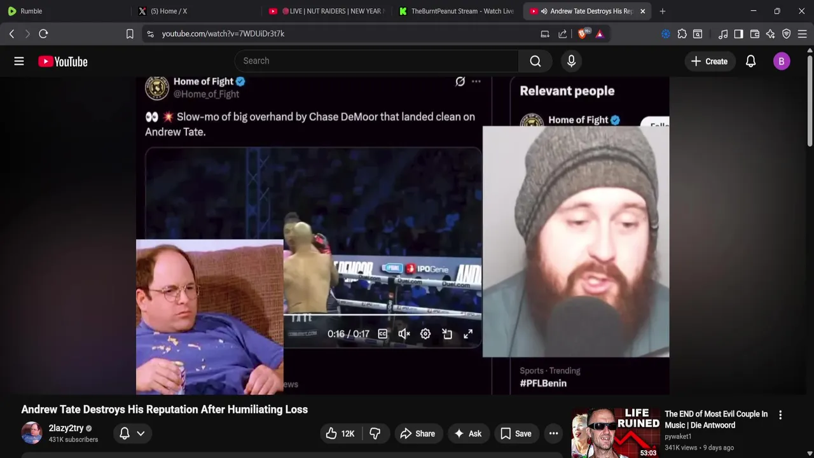Click the page vertical scrollbar
The image size is (814, 458).
[x=810, y=102]
